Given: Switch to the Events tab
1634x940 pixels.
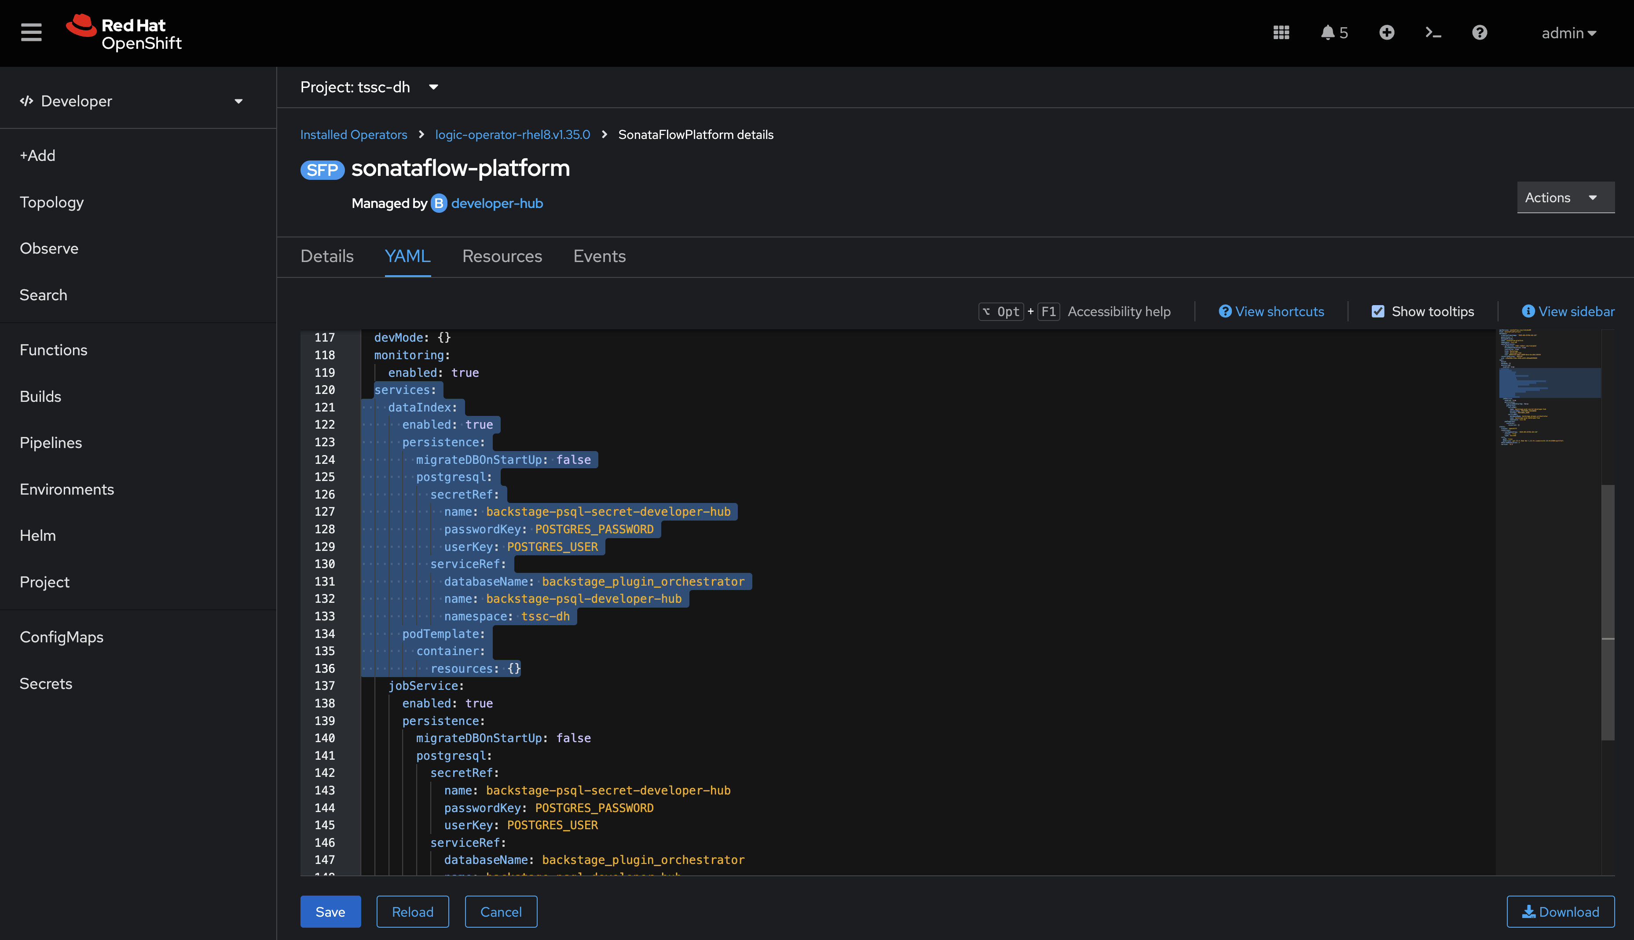Looking at the screenshot, I should point(599,256).
